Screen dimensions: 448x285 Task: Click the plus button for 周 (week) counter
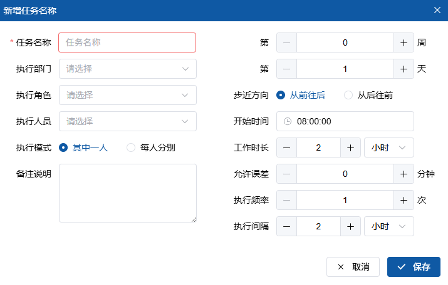(x=404, y=42)
